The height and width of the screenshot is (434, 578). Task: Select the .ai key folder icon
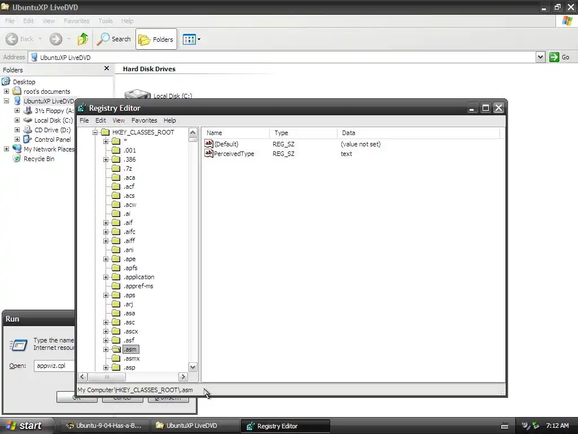[116, 214]
